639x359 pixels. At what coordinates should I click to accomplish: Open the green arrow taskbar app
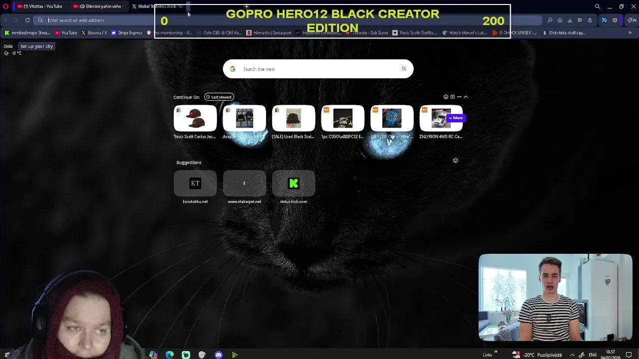pos(235,355)
